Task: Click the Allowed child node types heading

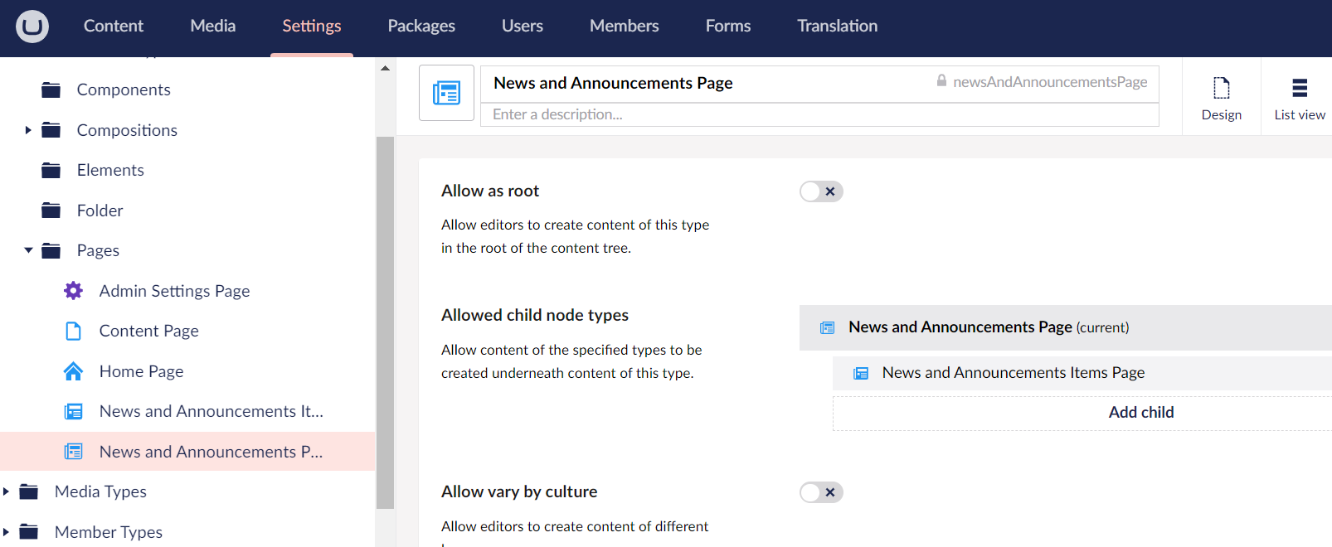Action: 535,315
